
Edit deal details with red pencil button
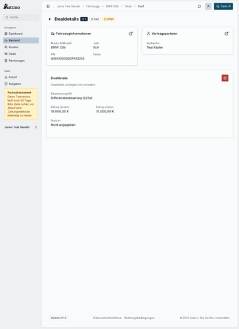coord(225,78)
